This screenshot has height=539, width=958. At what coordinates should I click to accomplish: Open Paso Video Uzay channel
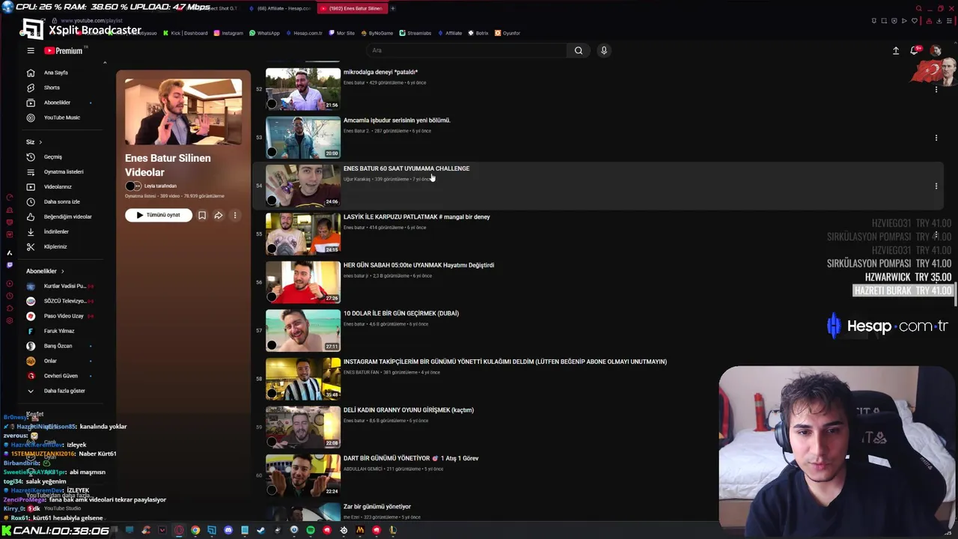tap(64, 316)
